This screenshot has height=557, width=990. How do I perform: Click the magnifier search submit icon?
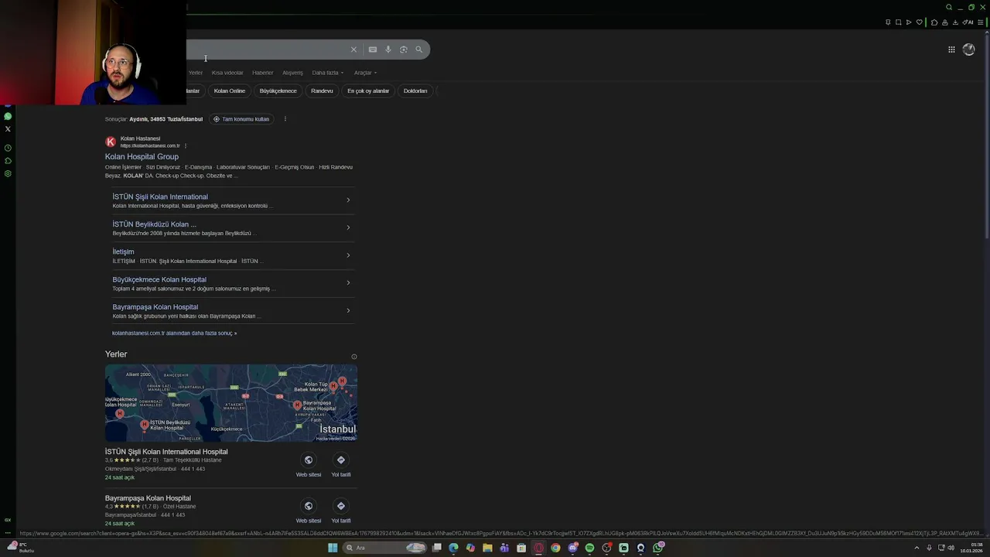(419, 50)
